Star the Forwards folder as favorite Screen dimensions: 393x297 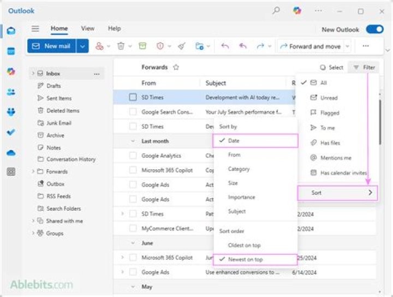pos(176,67)
